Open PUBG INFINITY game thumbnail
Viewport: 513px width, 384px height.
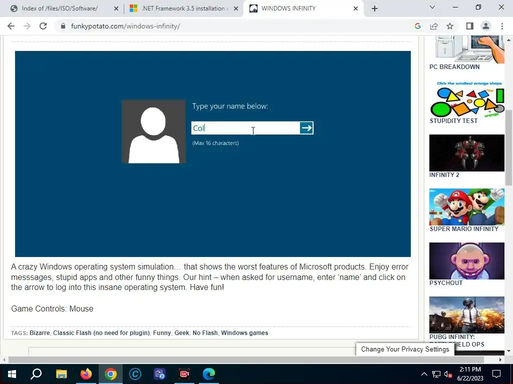[467, 315]
